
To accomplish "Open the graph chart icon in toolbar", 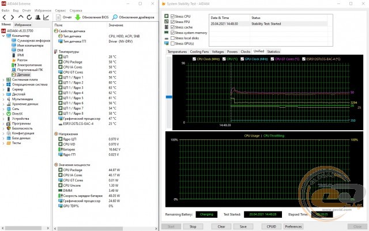I will (46, 17).
